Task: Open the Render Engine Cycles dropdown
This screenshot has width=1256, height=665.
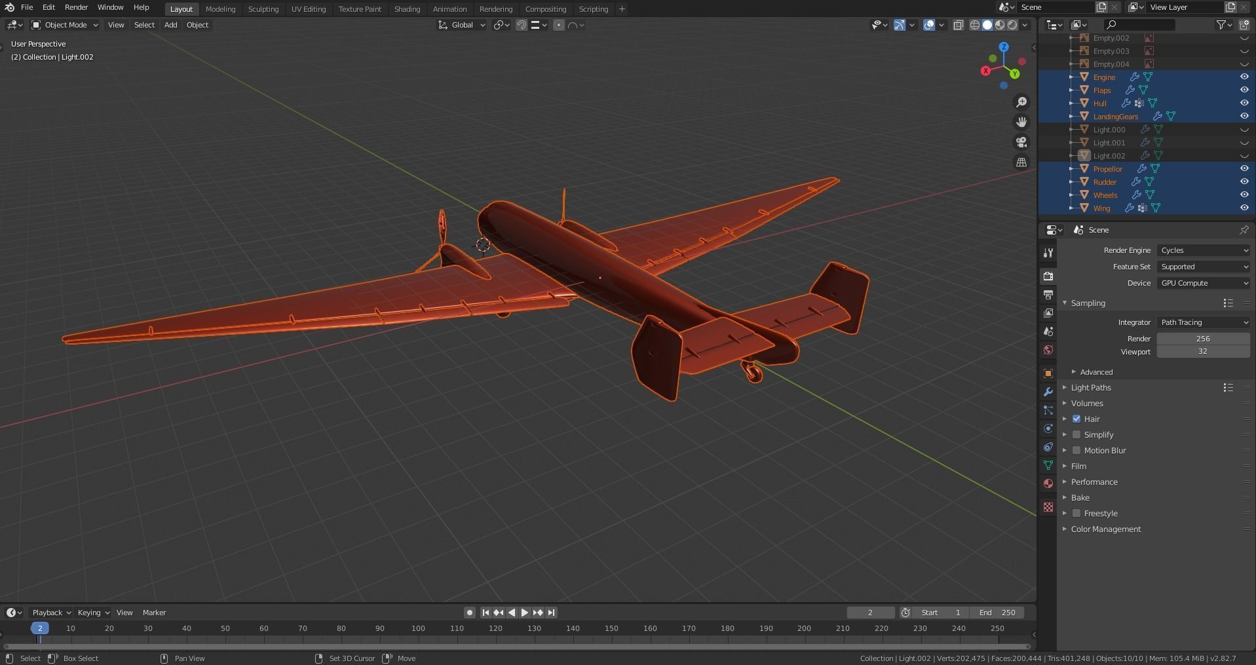Action: tap(1204, 250)
